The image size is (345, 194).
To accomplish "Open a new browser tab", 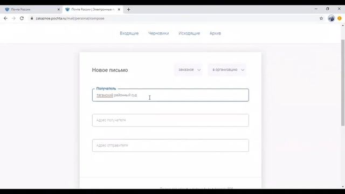I will coord(128,10).
